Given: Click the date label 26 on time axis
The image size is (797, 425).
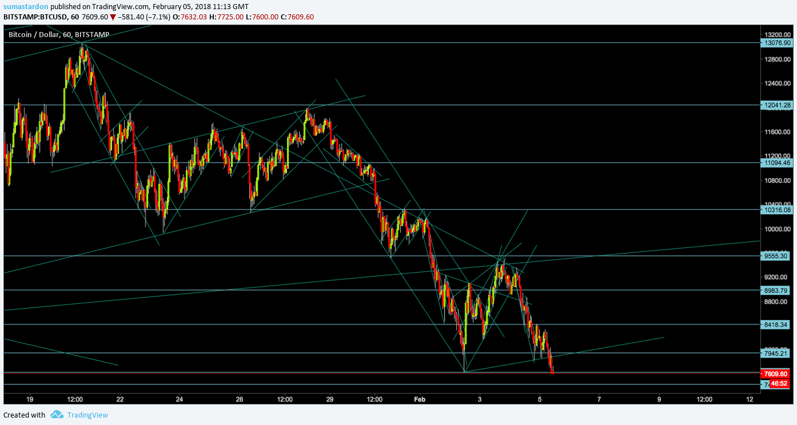Looking at the screenshot, I should pos(240,399).
